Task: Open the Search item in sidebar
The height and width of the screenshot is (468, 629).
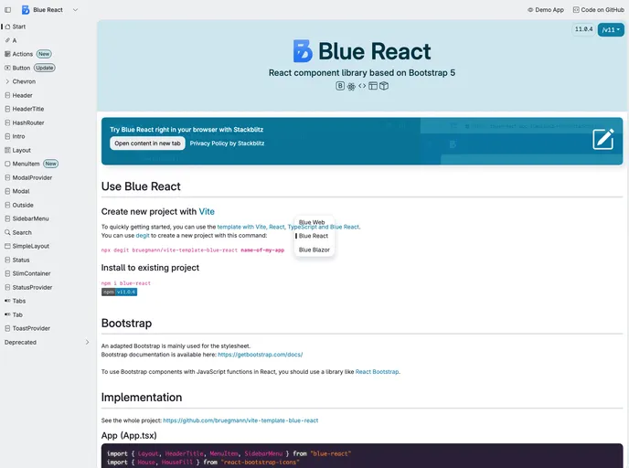Action: [x=21, y=232]
